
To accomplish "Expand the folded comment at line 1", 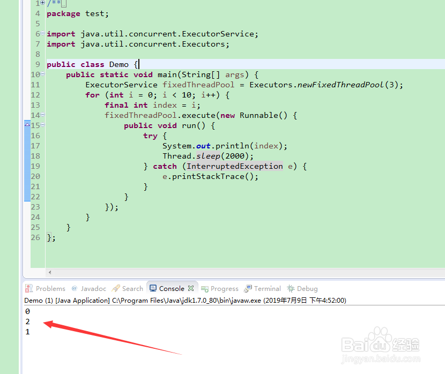I will pyautogui.click(x=43, y=3).
